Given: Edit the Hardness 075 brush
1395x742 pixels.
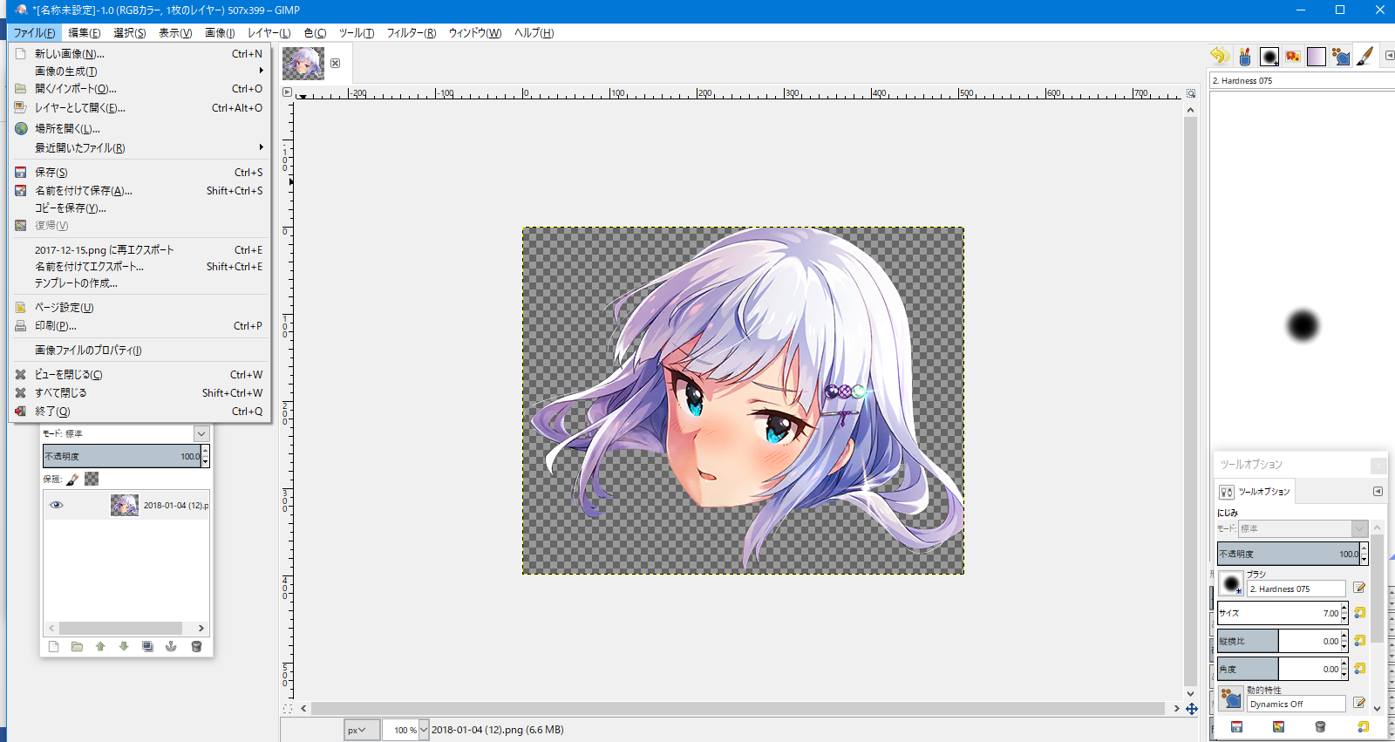Looking at the screenshot, I should (x=1359, y=588).
